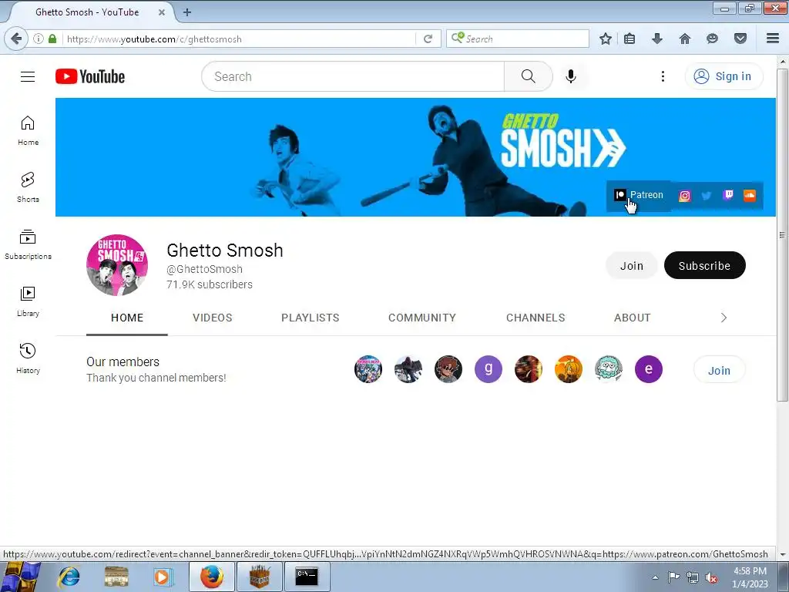Click the Sign in button
The image size is (789, 592).
(724, 76)
